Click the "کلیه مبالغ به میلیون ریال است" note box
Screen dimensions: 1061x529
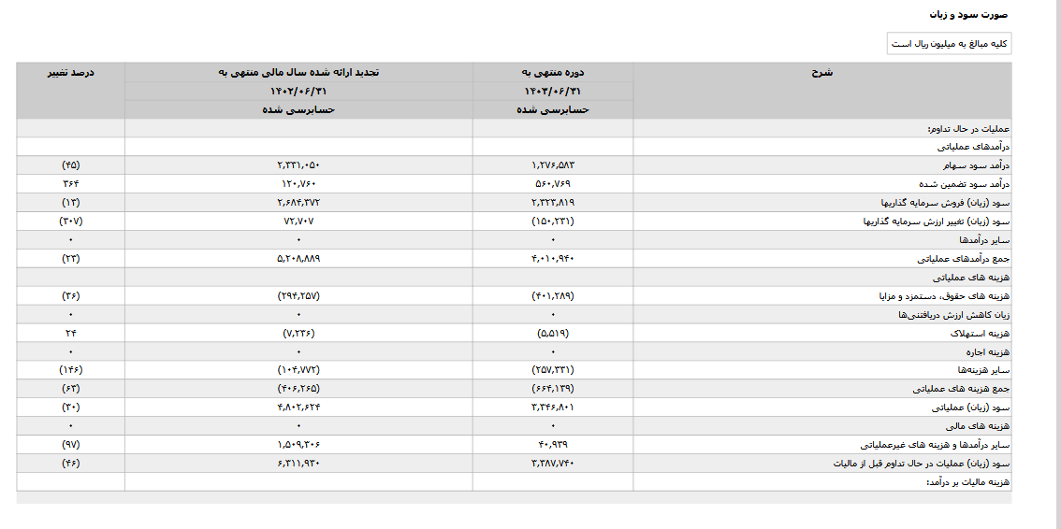(x=949, y=44)
